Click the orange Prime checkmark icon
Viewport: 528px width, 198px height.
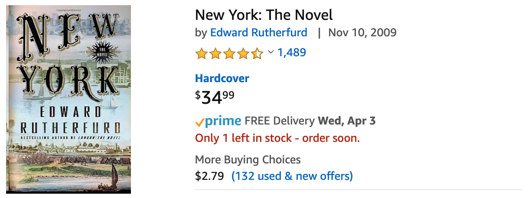[x=199, y=122]
